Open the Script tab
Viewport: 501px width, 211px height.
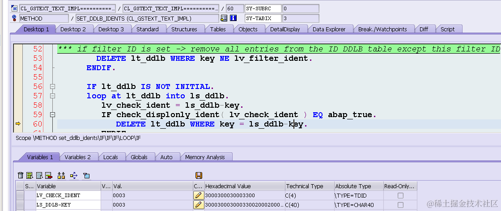(x=447, y=29)
